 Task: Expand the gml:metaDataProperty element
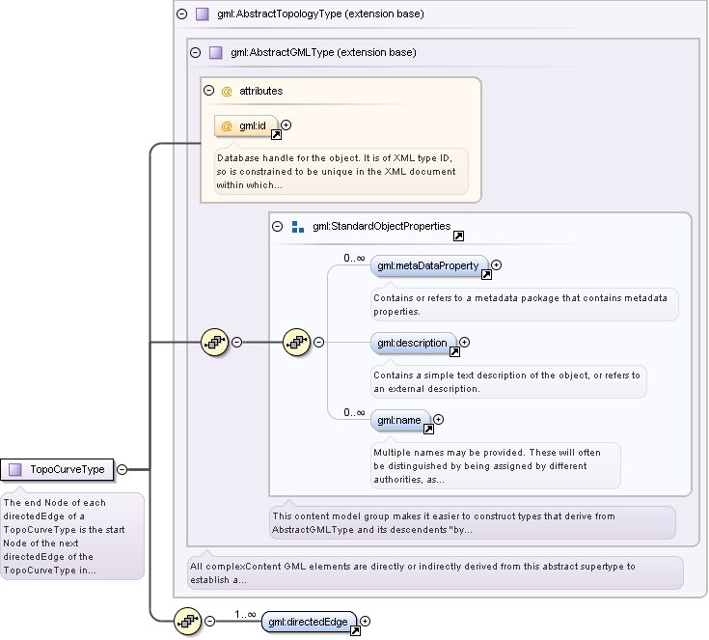click(x=497, y=265)
